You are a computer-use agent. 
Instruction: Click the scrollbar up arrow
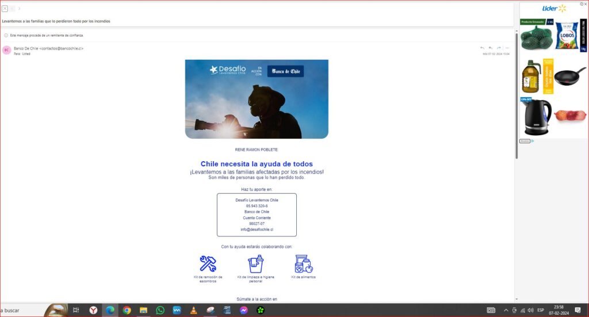(517, 31)
